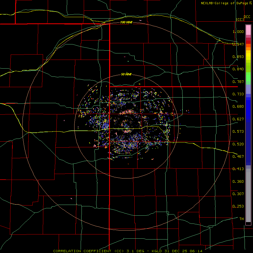Image resolution: width=253 pixels, height=253 pixels.
Task: Click the red segment of the color bar
Action: 248,42
